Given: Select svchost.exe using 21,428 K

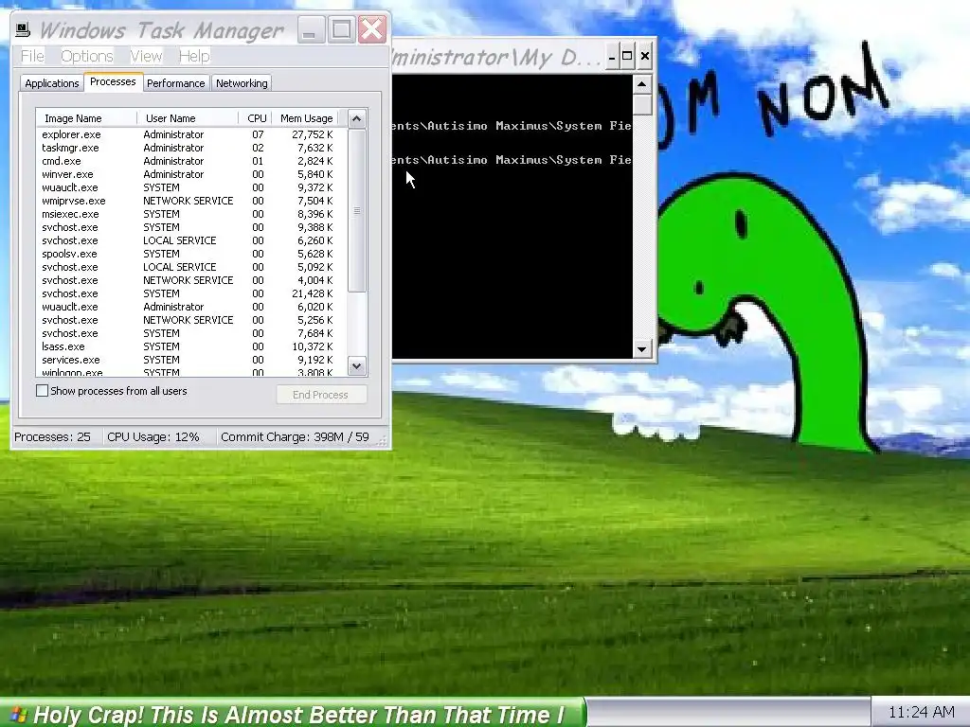Looking at the screenshot, I should (x=189, y=293).
